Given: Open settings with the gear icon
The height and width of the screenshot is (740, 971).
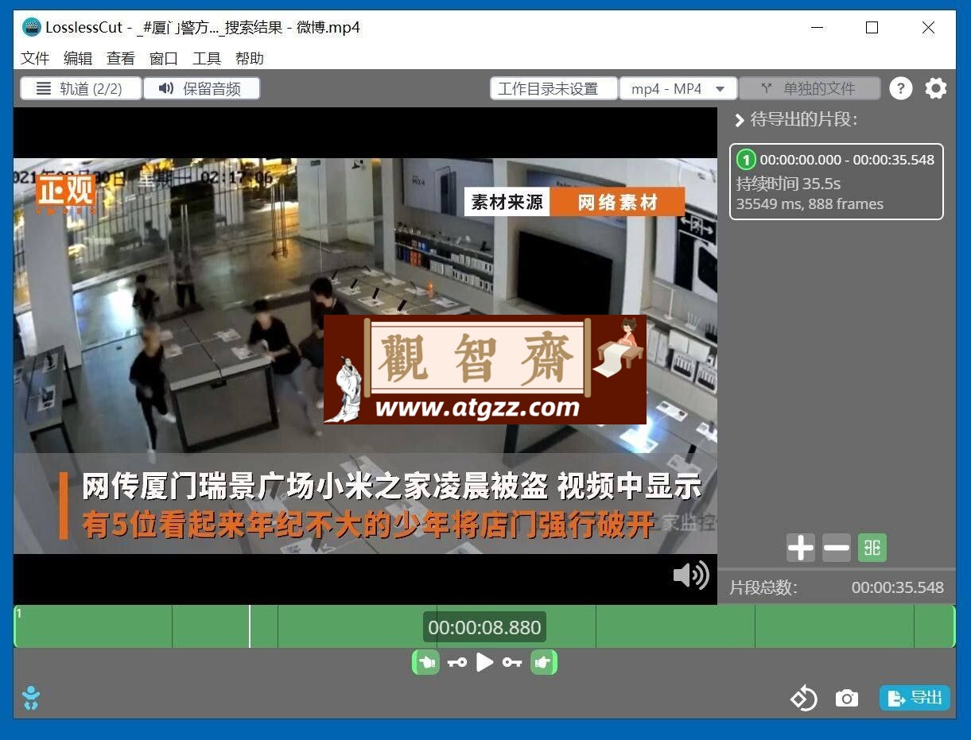Looking at the screenshot, I should click(936, 88).
